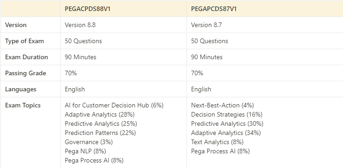Image resolution: width=343 pixels, height=168 pixels.
Task: Click Next-Best-Action (4%) topic
Action: (x=223, y=105)
